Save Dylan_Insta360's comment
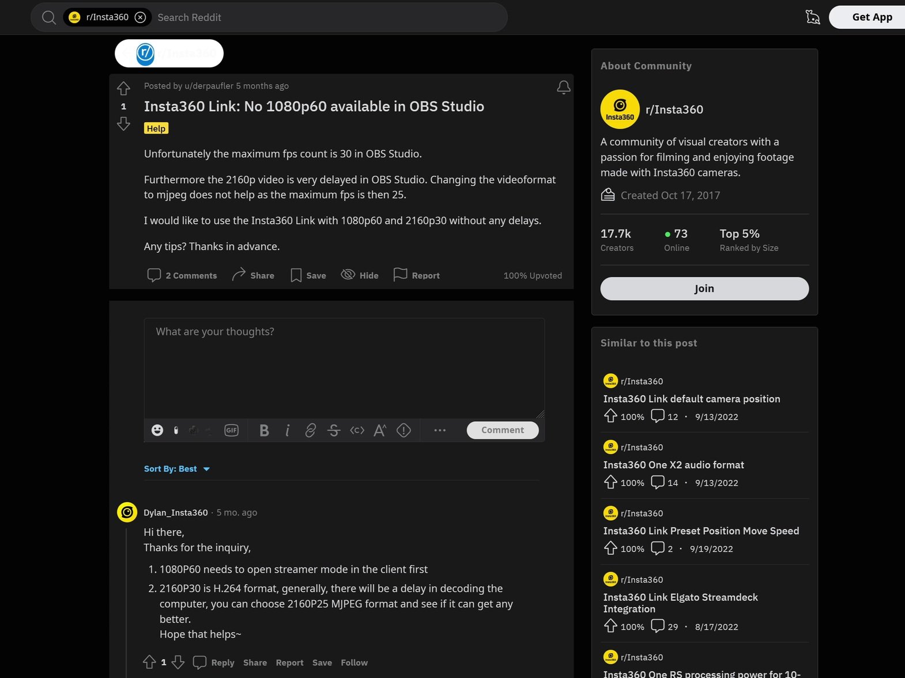The width and height of the screenshot is (905, 678). coord(322,662)
